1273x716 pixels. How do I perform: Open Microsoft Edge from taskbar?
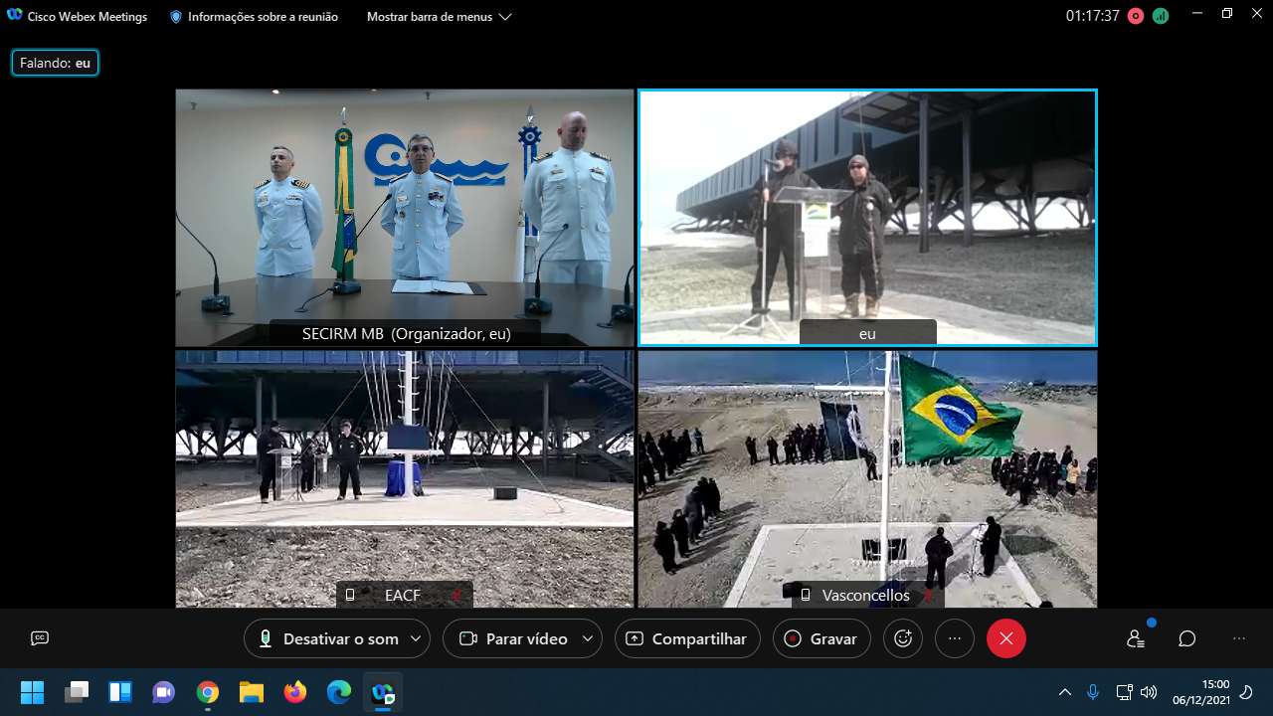tap(339, 691)
